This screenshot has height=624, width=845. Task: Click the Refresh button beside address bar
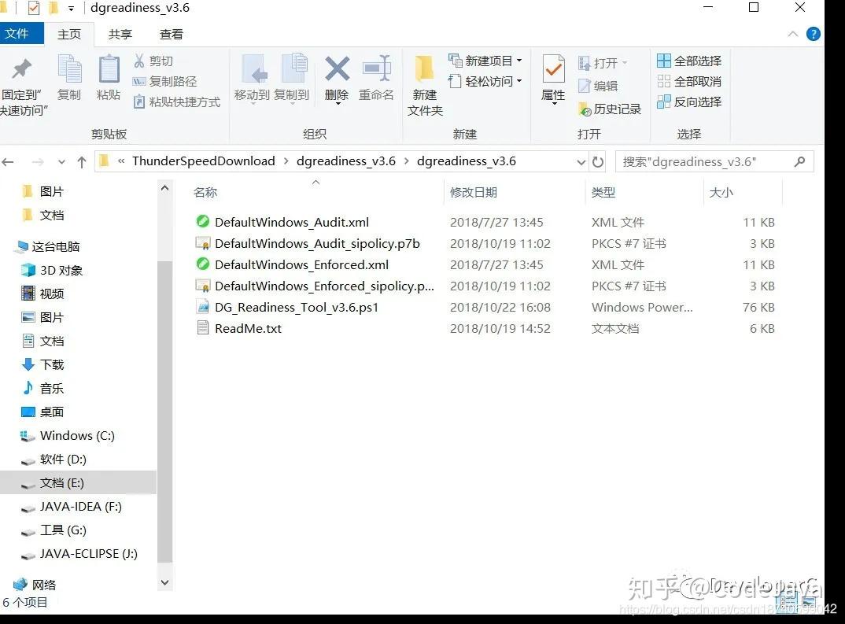click(x=598, y=161)
